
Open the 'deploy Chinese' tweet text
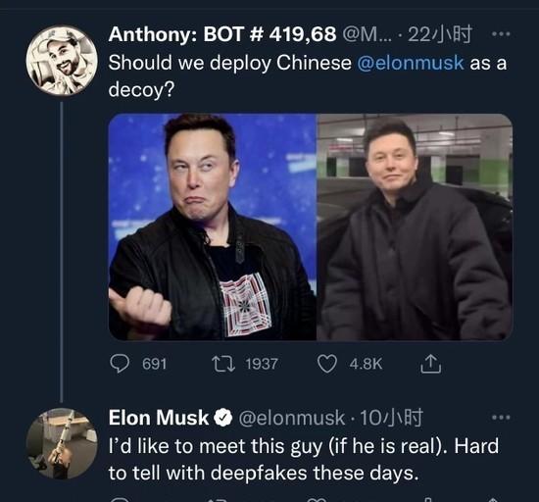tap(308, 76)
